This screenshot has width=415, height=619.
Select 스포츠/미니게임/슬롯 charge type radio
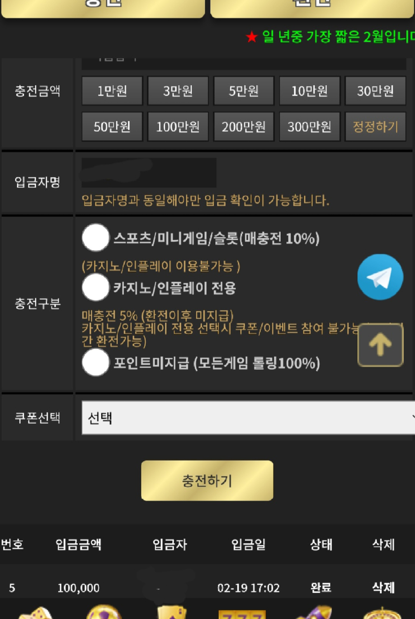pos(95,238)
